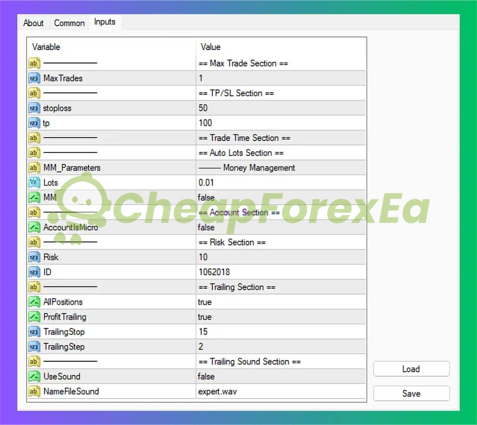Click the Money Management value cell
This screenshot has height=425, width=477.
(x=281, y=168)
